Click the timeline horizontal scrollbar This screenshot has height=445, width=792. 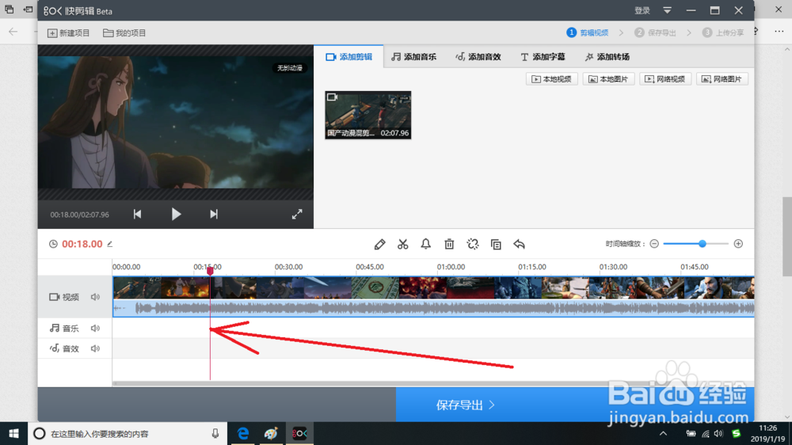[433, 384]
